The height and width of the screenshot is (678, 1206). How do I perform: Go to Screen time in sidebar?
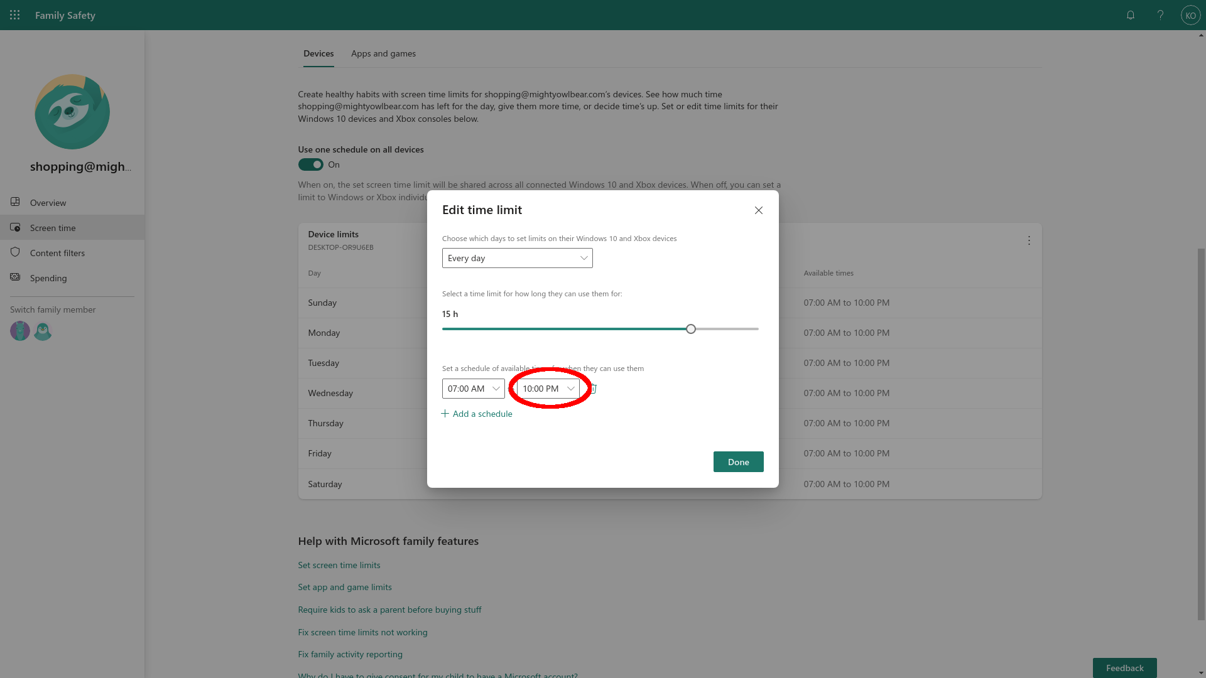(72, 227)
